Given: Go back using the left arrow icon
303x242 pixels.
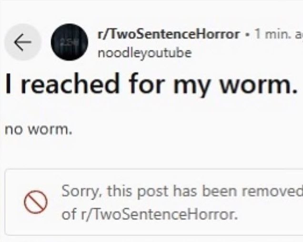Looking at the screenshot, I should click(x=22, y=42).
